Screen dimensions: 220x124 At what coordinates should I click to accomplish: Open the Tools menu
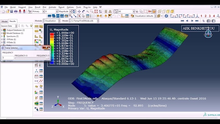[x=79, y=7]
